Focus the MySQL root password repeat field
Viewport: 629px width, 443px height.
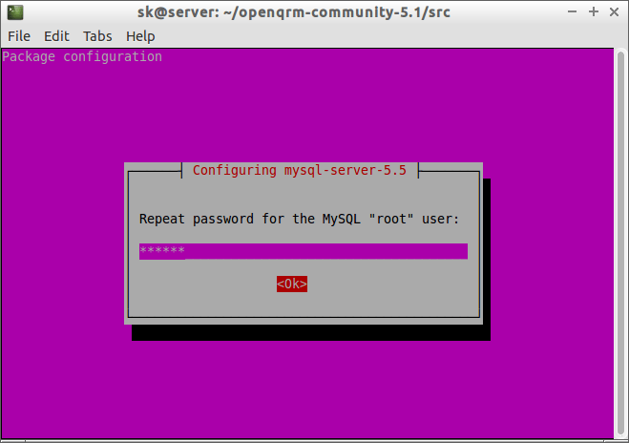coord(325,251)
